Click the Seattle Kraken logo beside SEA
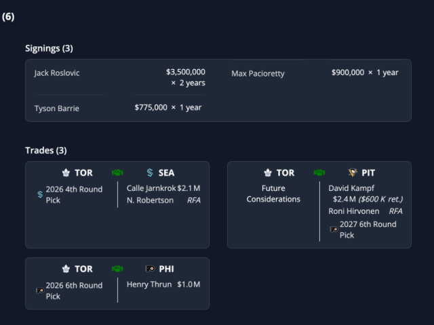Image resolution: width=434 pixels, height=325 pixels. (150, 173)
